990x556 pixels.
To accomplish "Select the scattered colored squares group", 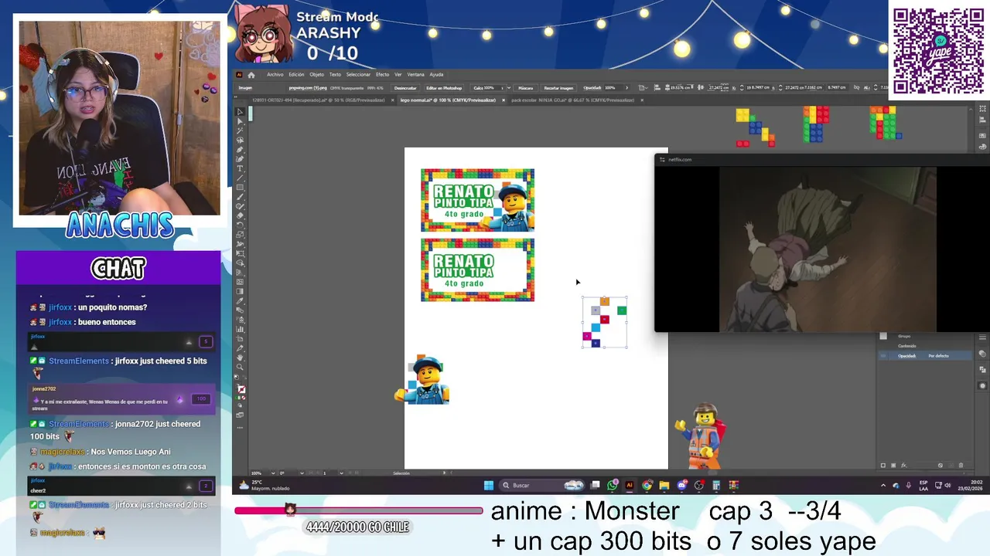I will (604, 322).
